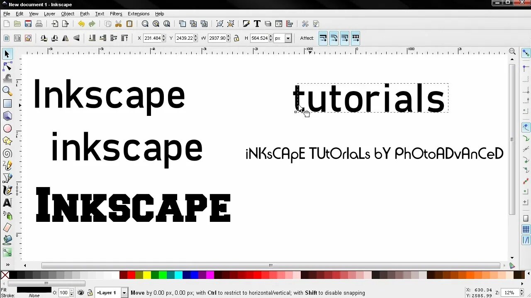
Task: Select the Pencil freehand tool
Action: click(7, 166)
